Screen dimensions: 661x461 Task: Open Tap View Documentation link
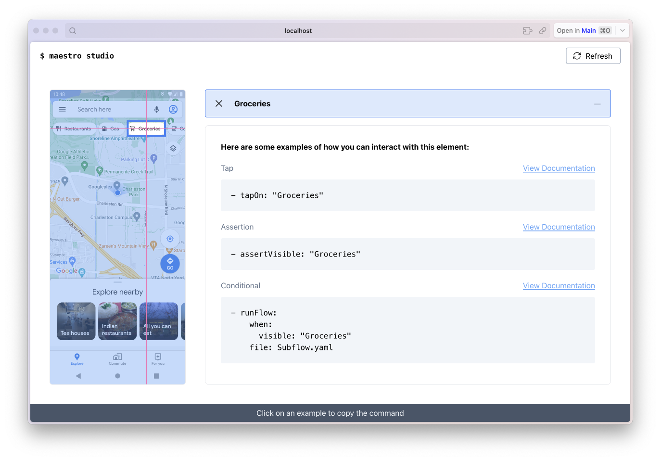pyautogui.click(x=559, y=168)
